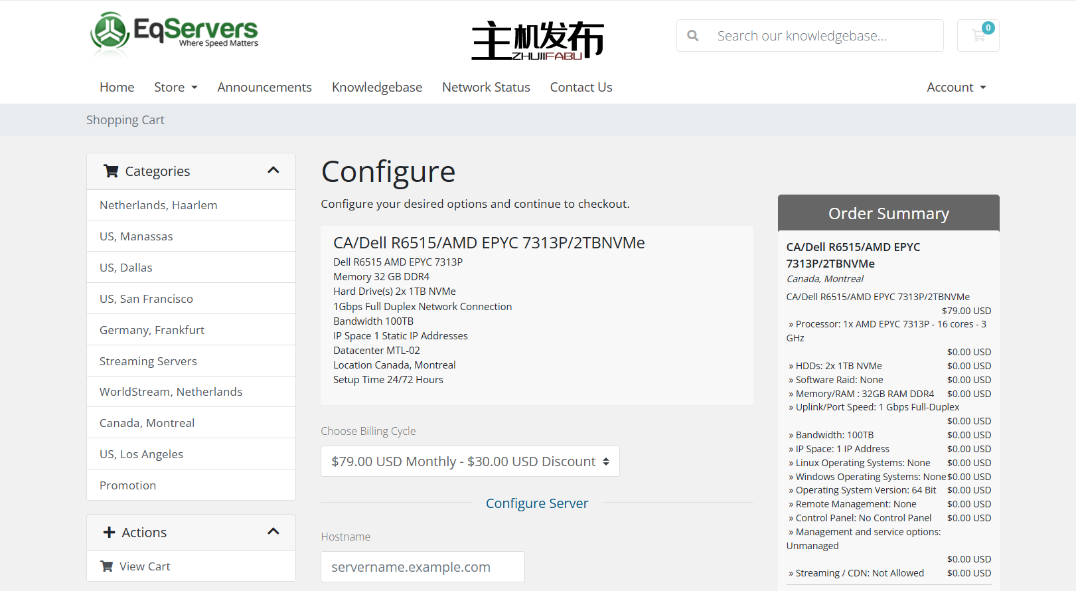Select the Streaming Servers category
Viewport: 1076px width, 591px height.
pyautogui.click(x=148, y=361)
